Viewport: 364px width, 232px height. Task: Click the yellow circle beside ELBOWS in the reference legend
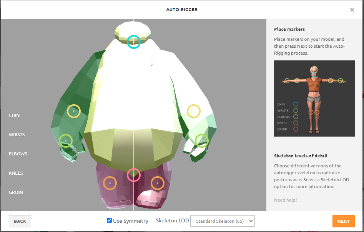[296, 117]
